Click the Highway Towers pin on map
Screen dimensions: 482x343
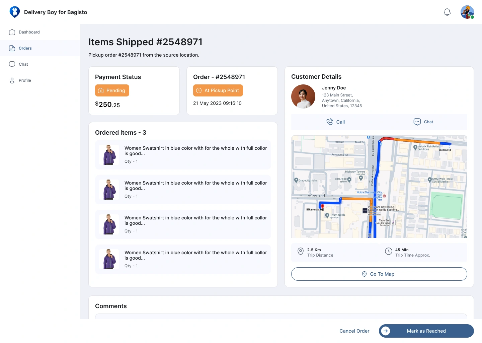[361, 178]
